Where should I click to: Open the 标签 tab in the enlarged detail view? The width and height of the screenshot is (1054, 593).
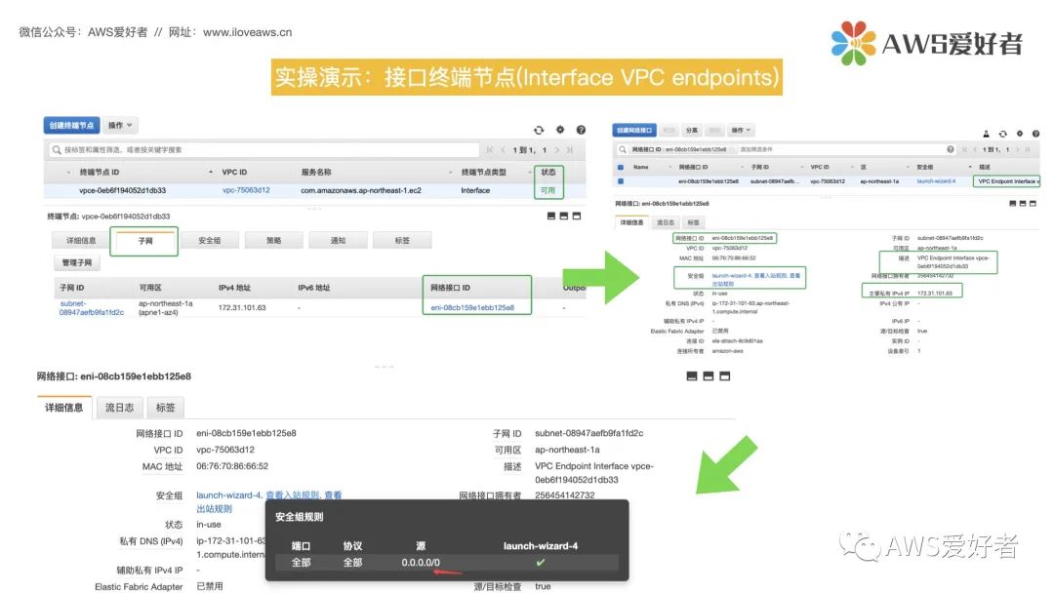(x=165, y=408)
